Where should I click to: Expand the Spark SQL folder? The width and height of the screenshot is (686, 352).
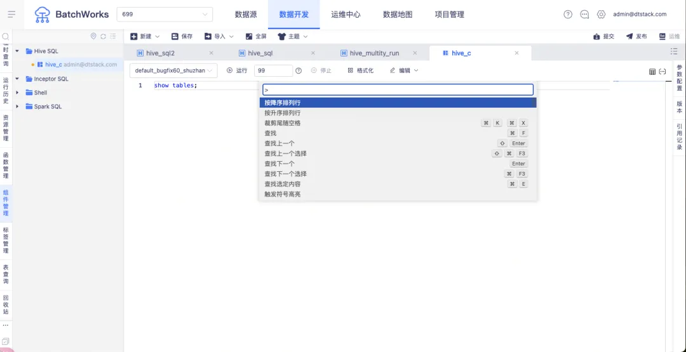point(17,106)
